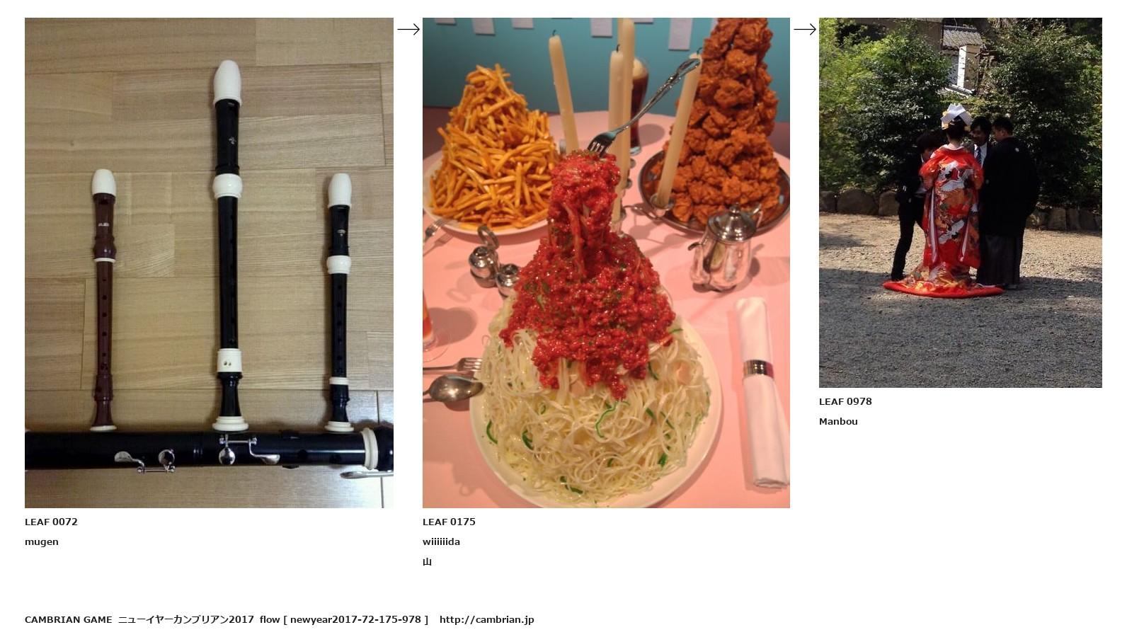
Task: Click the flow newyear2017-72-175-978 identifier
Action: pos(344,619)
